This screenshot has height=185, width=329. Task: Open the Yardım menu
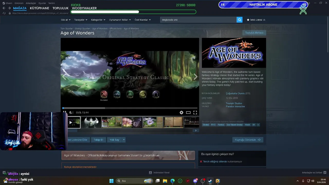tap(51, 3)
